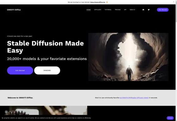177x121 pixels.
Task: Accept the cookie notice
Action: 170,118
